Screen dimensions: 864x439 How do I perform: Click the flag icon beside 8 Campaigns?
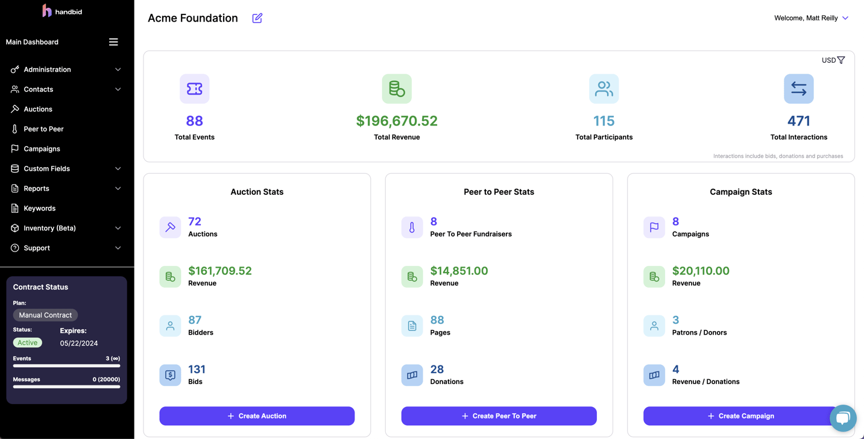(x=654, y=227)
